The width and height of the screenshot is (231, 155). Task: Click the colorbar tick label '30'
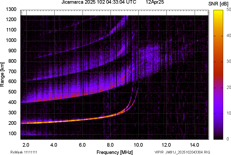pyautogui.click(x=229, y=61)
